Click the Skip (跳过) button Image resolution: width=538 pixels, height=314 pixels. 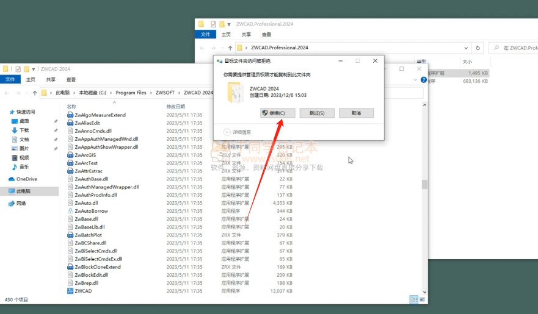[x=316, y=113]
